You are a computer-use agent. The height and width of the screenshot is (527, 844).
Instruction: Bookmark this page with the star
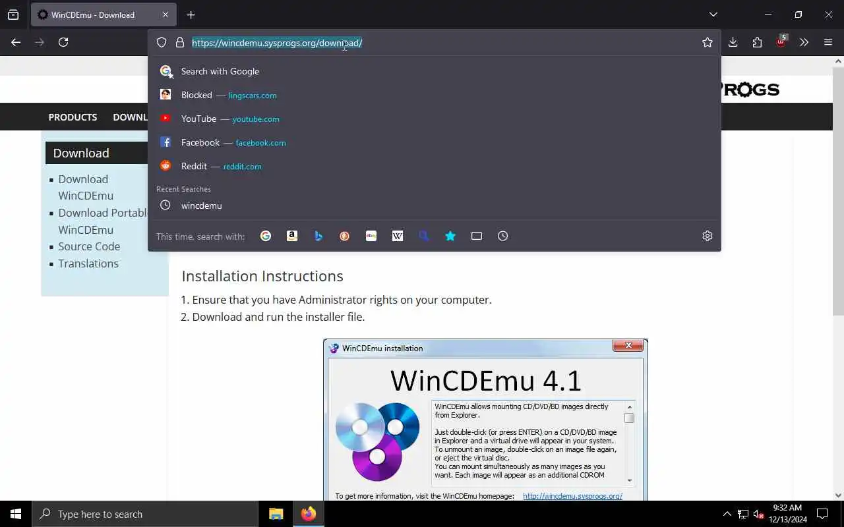point(708,42)
